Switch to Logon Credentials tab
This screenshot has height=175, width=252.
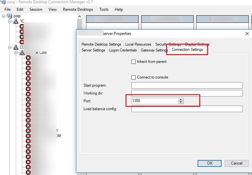point(123,50)
